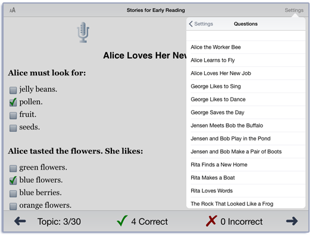
Task: Select Rita Makes a Boat
Action: click(x=246, y=177)
